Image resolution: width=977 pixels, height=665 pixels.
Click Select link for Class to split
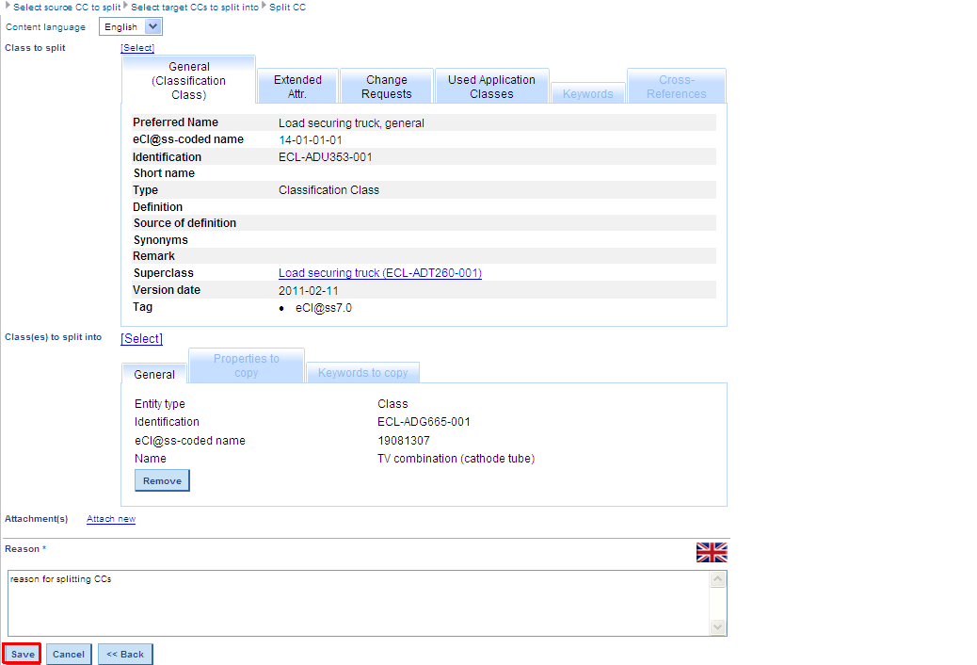pos(137,48)
